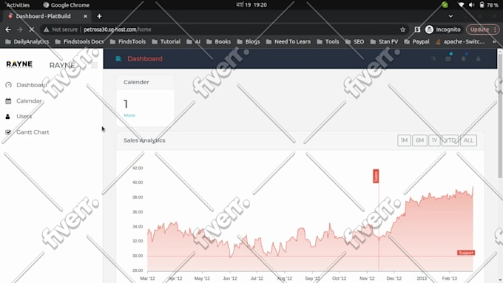The width and height of the screenshot is (503, 283).
Task: Stop page loading with X button
Action: pos(31,30)
